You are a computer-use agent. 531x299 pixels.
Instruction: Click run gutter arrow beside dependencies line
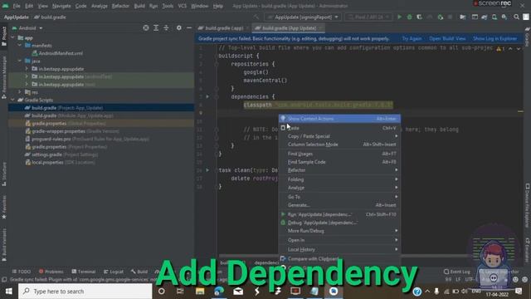pos(207,96)
